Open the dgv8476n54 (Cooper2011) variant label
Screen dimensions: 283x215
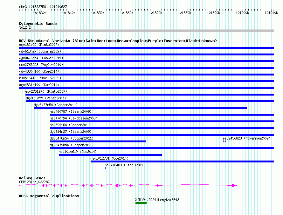coord(41,58)
